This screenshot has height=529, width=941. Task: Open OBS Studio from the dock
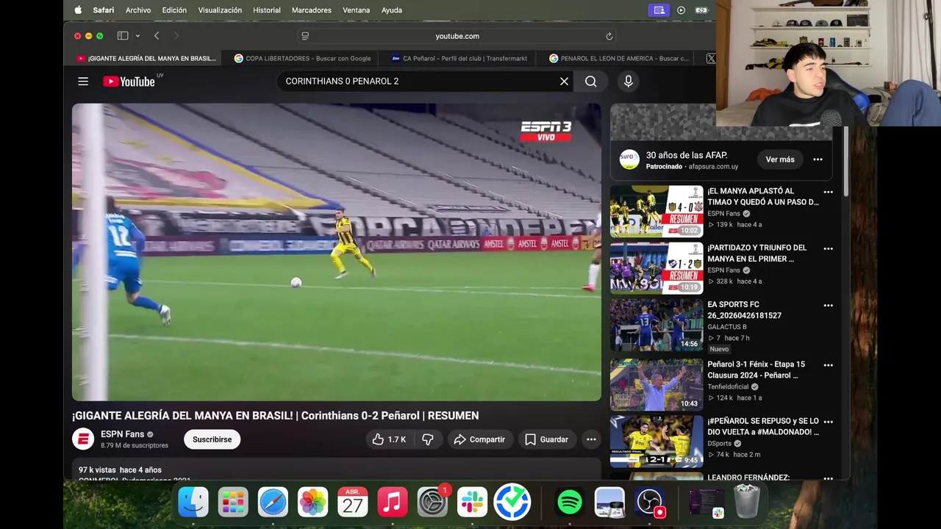[x=649, y=502]
